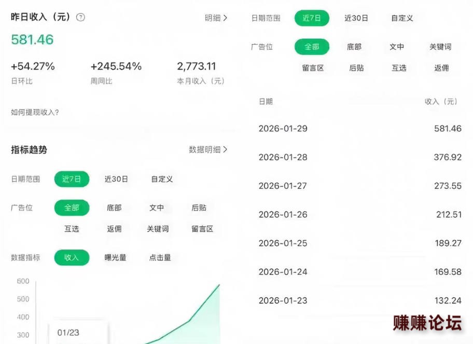Screen dimensions: 473x344
Task: Filter by 底部 ad position in left panel
Action: pyautogui.click(x=114, y=208)
